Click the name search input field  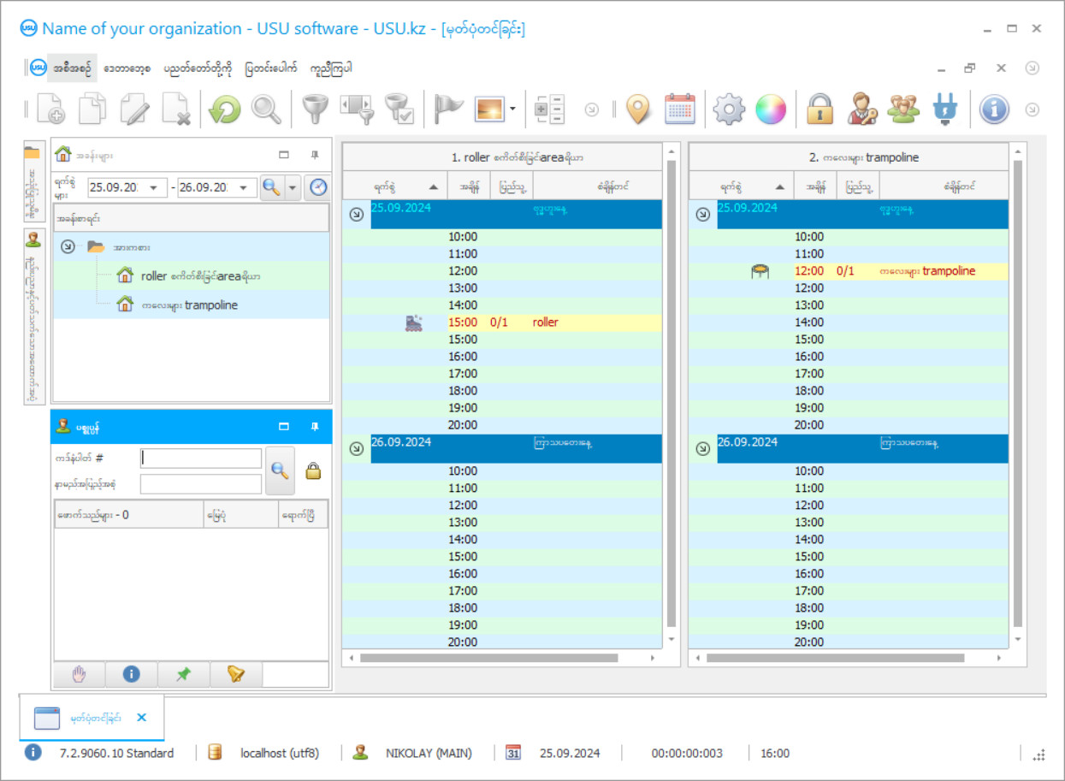[201, 484]
